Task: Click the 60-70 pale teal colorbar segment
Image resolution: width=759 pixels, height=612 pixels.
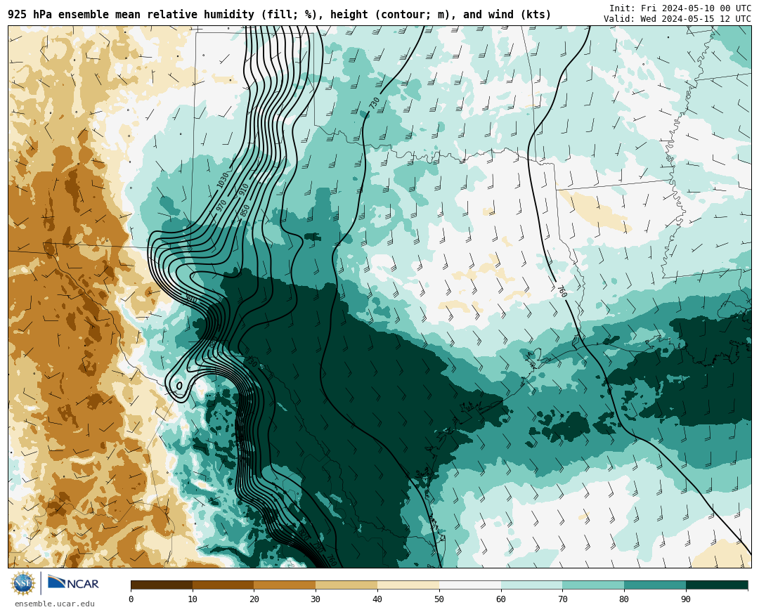Action: click(531, 585)
